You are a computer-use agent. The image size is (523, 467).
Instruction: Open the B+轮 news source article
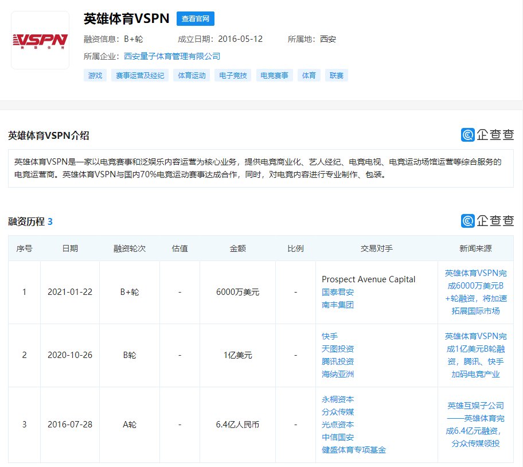click(475, 292)
